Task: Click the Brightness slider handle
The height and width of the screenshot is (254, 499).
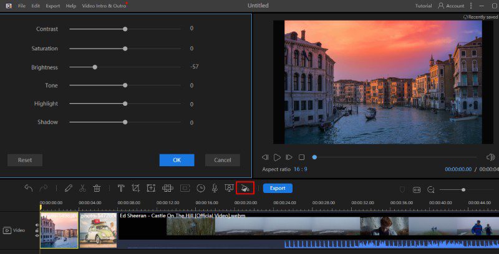Action: tap(95, 67)
